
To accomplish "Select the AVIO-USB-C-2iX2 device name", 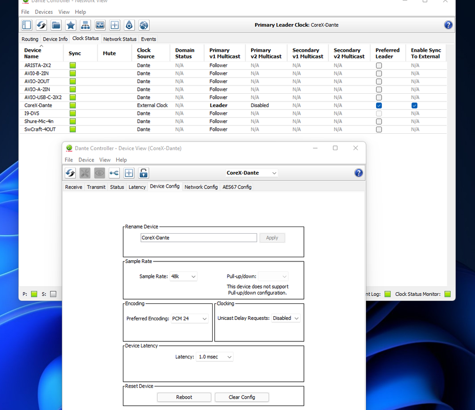I will point(43,97).
